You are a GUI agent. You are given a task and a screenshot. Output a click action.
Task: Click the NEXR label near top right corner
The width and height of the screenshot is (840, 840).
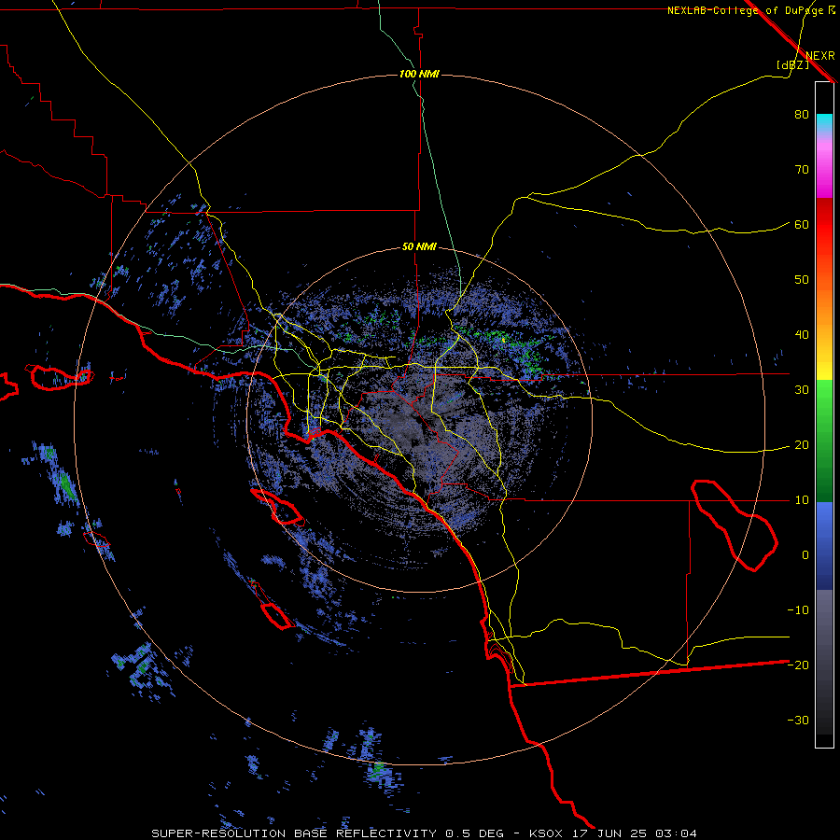(x=819, y=56)
